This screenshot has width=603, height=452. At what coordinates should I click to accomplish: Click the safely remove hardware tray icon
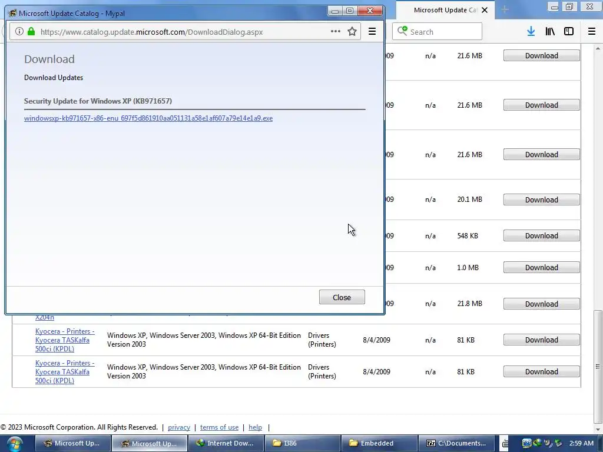(558, 443)
